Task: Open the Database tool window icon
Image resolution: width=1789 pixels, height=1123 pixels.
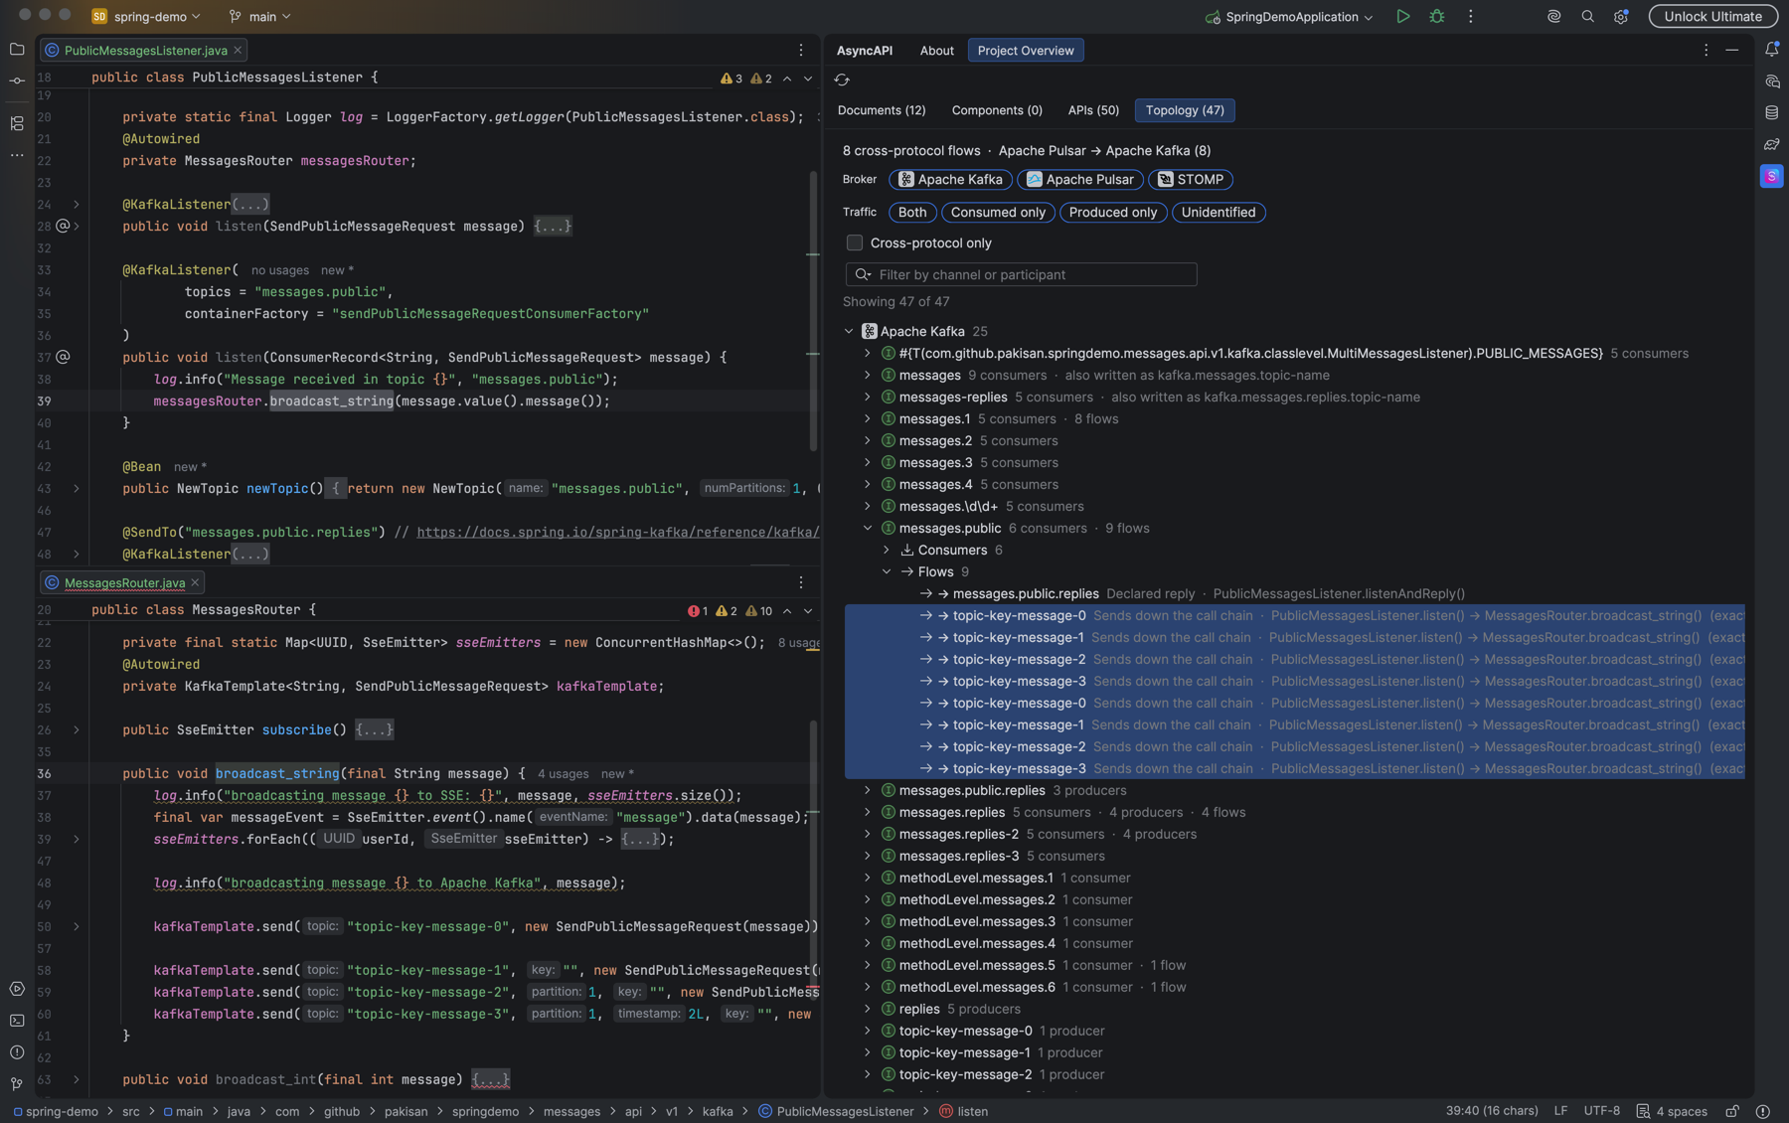Action: pyautogui.click(x=1771, y=112)
